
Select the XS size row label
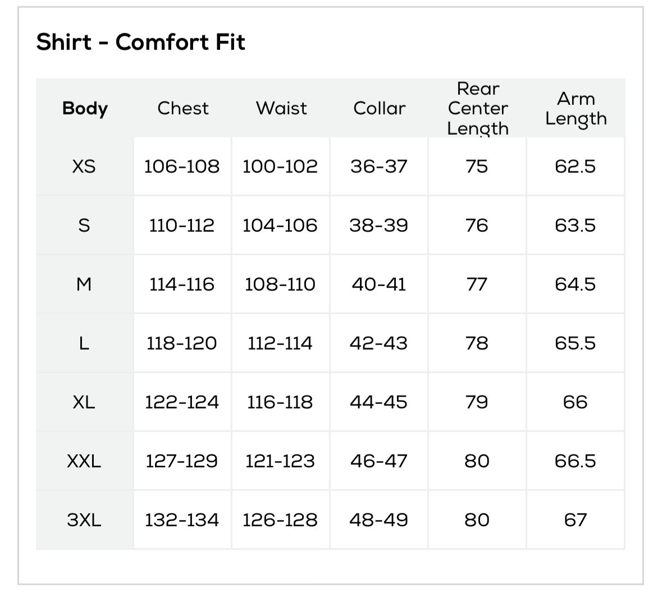[x=84, y=167]
